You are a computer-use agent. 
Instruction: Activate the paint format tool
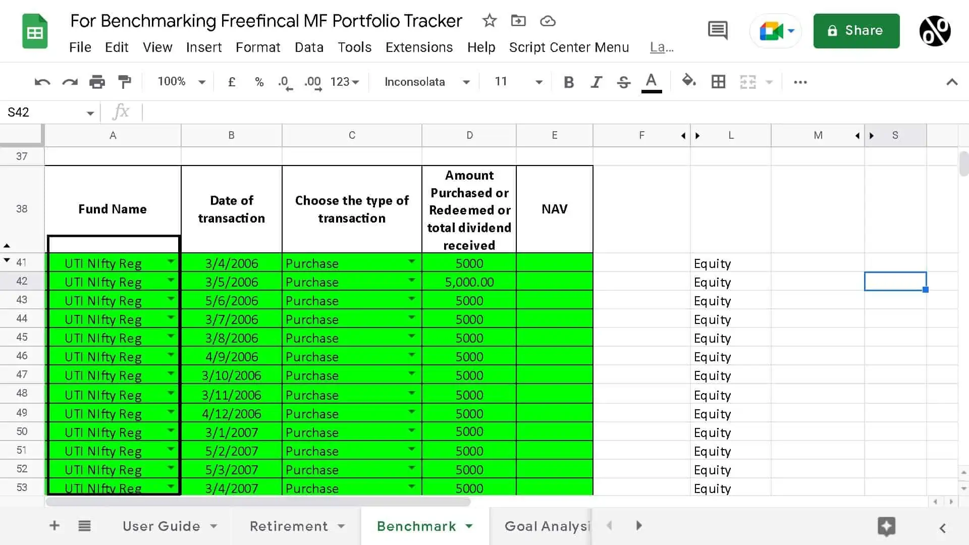click(x=124, y=82)
